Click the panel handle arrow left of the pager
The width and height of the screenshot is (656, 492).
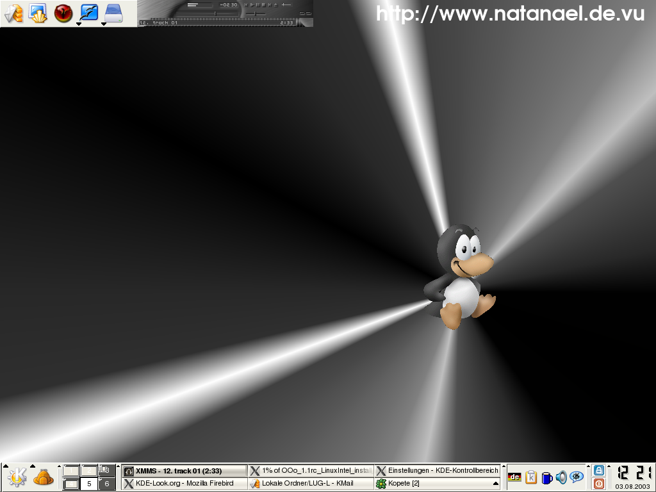tap(59, 466)
